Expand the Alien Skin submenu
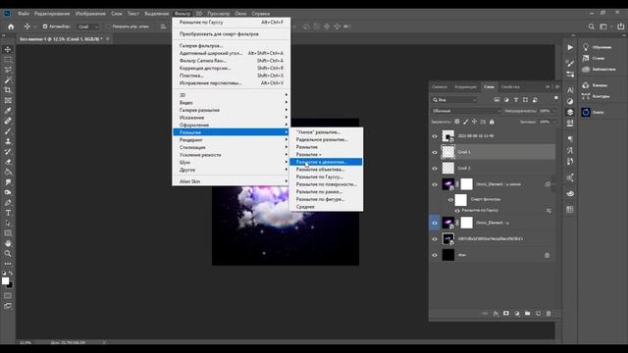 coord(232,181)
